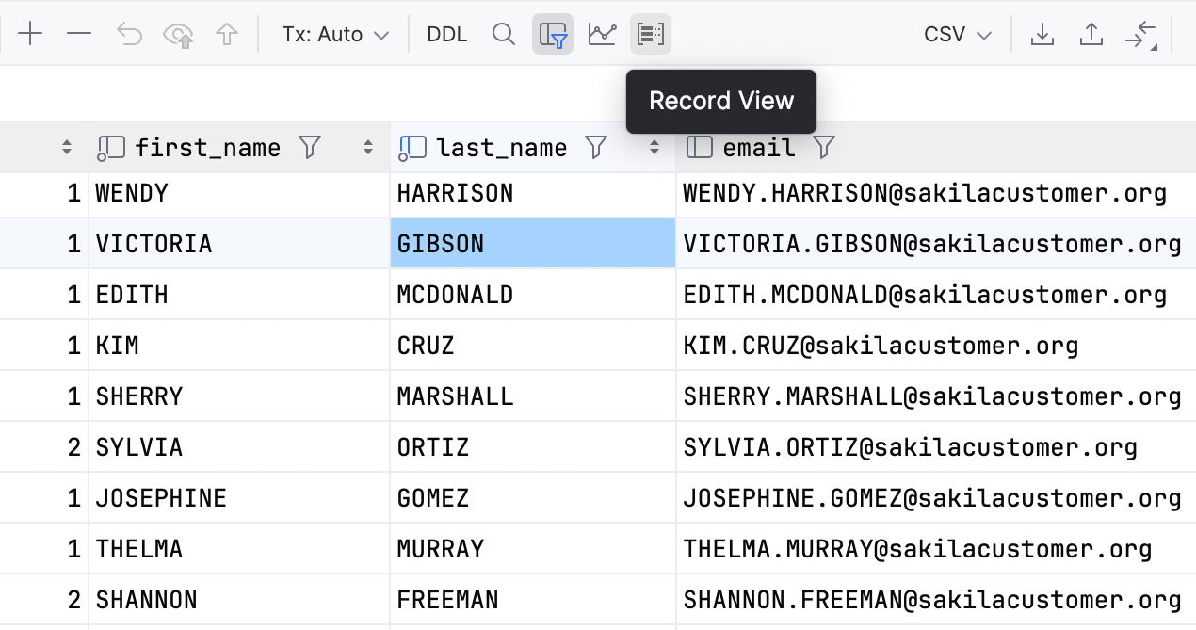This screenshot has width=1196, height=630.
Task: Click the Add Row plus icon
Action: (30, 35)
